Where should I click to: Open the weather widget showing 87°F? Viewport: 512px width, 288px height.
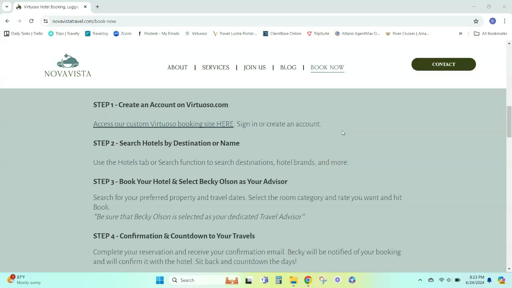[24, 280]
